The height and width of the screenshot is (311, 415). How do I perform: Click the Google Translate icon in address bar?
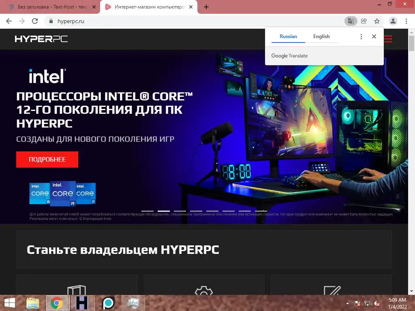click(x=351, y=21)
